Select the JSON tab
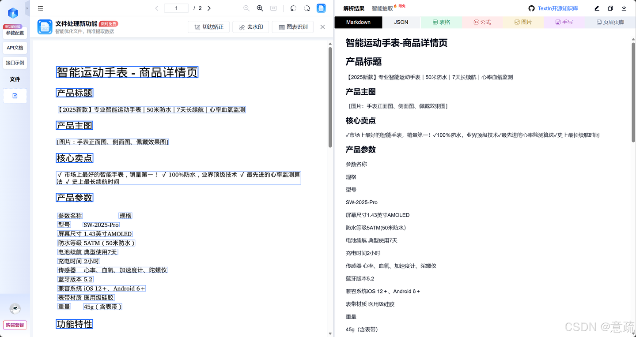636x337 pixels. tap(401, 22)
